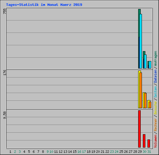Click day label 4 on the x-axis
The image size is (159, 155).
[24, 152]
